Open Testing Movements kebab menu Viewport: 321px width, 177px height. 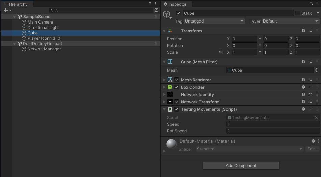click(317, 109)
